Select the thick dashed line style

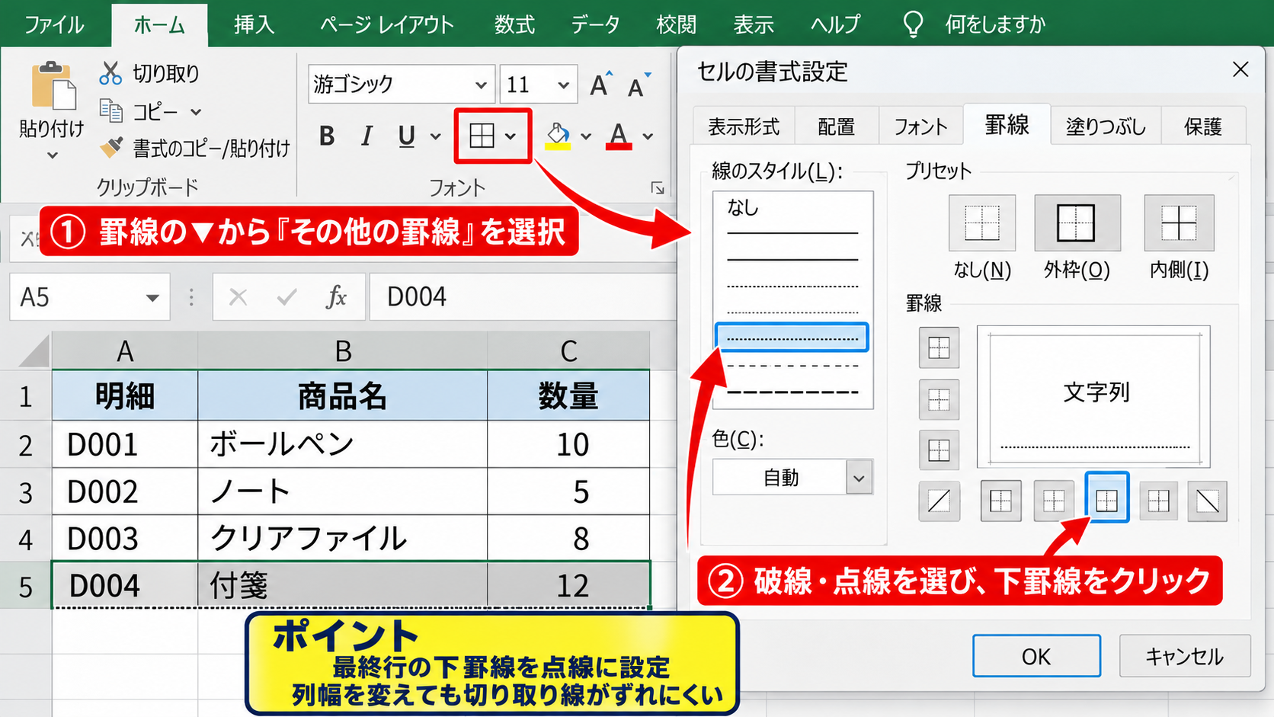coord(792,392)
